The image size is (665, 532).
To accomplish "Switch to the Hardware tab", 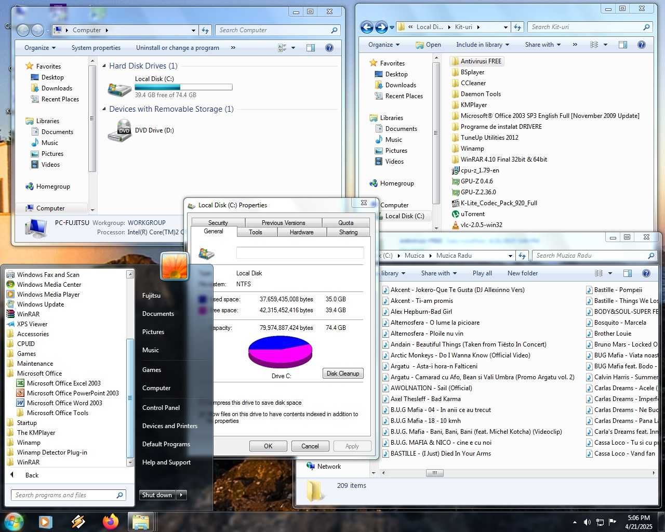I will tap(301, 232).
